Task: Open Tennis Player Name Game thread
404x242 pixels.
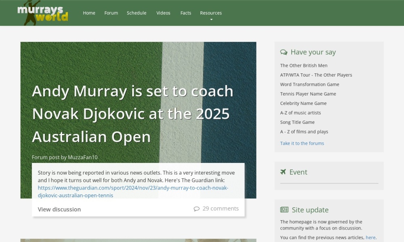Action: 308,94
